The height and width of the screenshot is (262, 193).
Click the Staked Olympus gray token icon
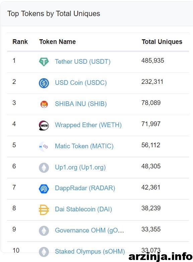click(44, 252)
